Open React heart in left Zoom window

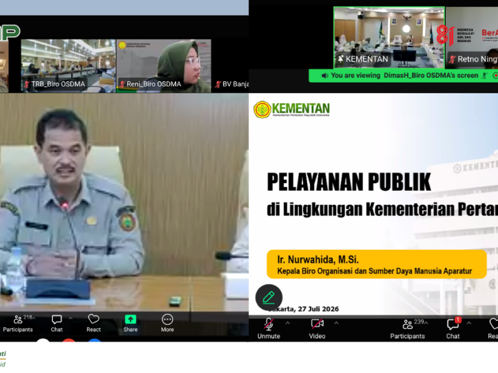(94, 323)
